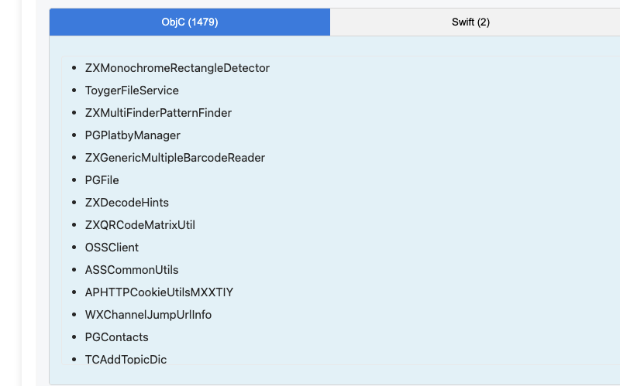Click WXChannelJumpUrlInfo in the list
Image resolution: width=620 pixels, height=386 pixels.
148,315
